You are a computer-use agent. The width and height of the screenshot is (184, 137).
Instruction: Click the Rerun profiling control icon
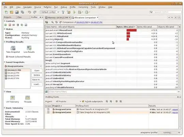point(6,25)
